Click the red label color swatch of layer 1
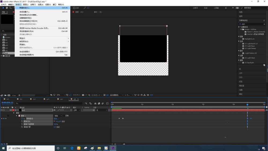Viewport: 268px width, 151px height. (13, 110)
